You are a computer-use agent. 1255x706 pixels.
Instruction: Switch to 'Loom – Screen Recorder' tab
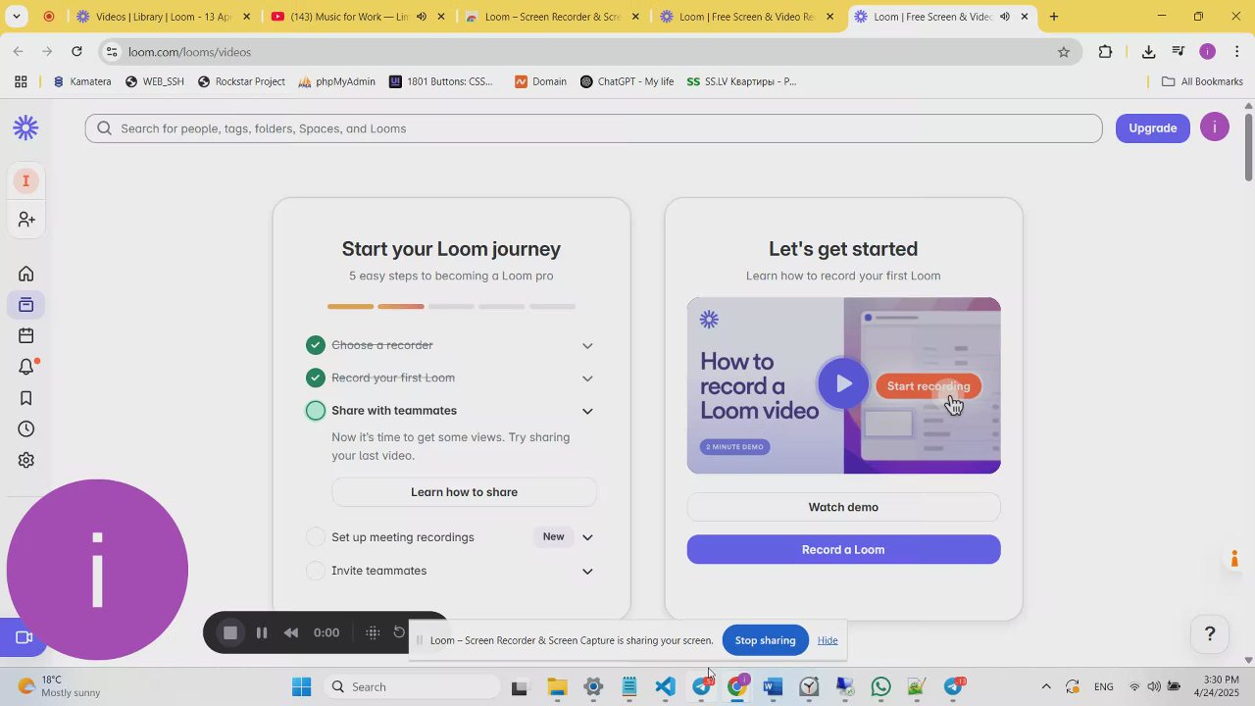[552, 17]
